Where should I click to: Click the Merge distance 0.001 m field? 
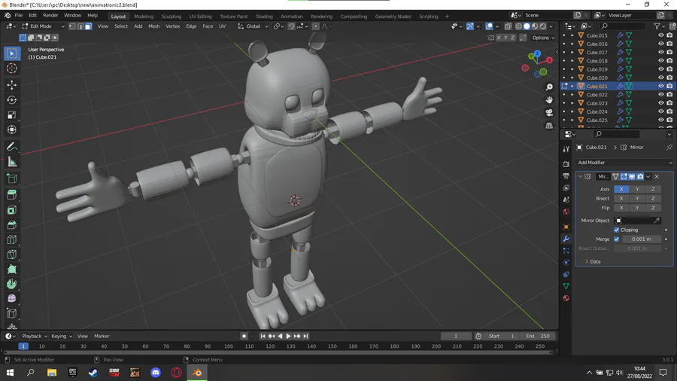tap(642, 239)
